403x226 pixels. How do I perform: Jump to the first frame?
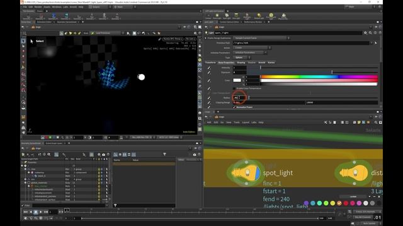(x=25, y=212)
